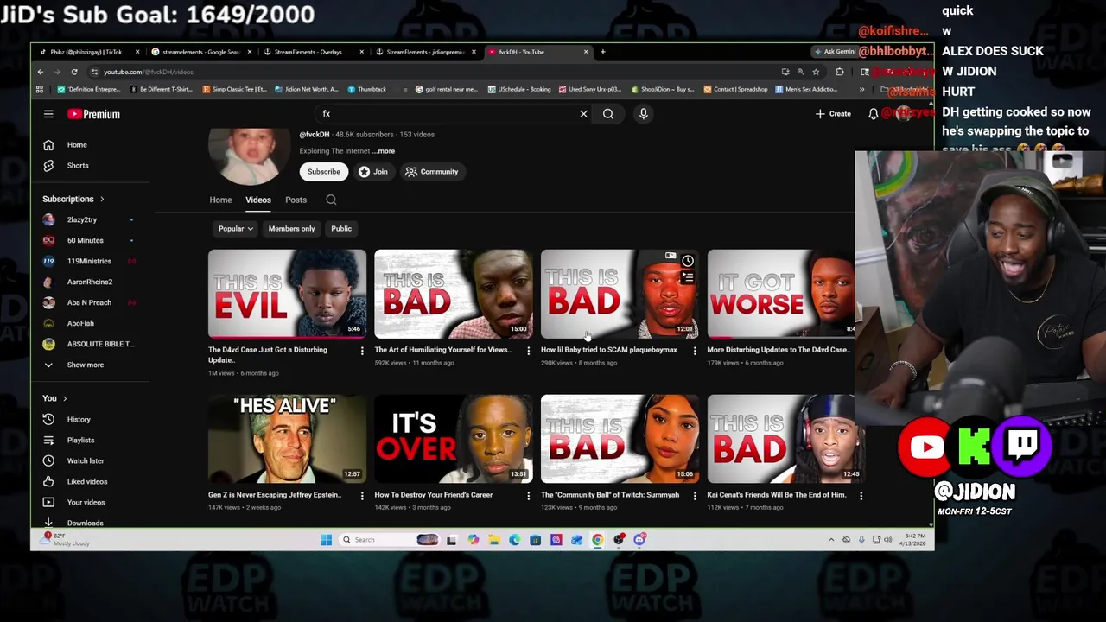Open the Windows Start menu
1106x622 pixels.
click(x=326, y=540)
